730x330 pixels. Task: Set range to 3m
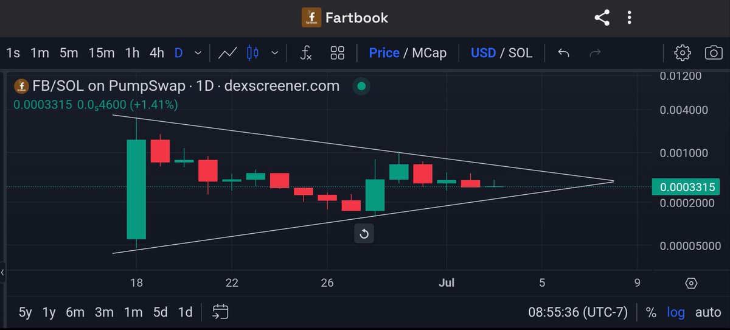pyautogui.click(x=104, y=312)
